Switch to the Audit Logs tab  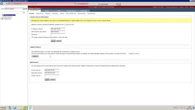83,11
